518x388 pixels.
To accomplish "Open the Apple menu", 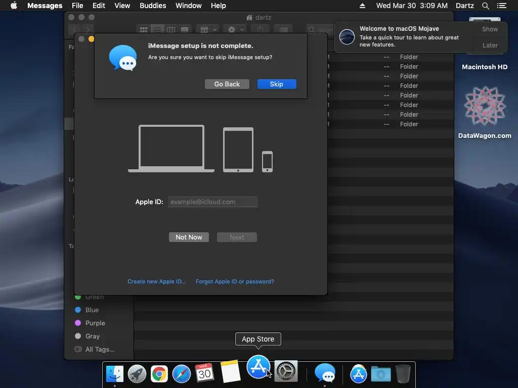I will coord(14,6).
